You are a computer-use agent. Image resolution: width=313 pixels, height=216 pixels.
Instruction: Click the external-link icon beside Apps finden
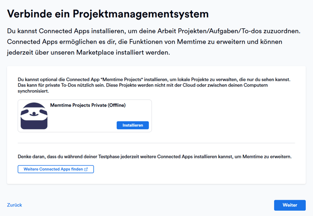86,169
